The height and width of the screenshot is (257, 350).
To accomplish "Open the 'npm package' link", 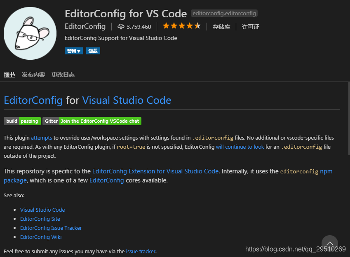I will pyautogui.click(x=326, y=171).
